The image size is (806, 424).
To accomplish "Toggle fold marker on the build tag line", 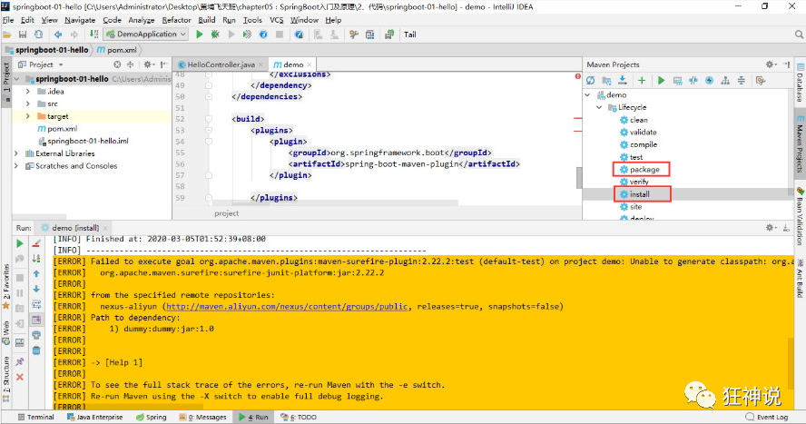I will click(209, 119).
